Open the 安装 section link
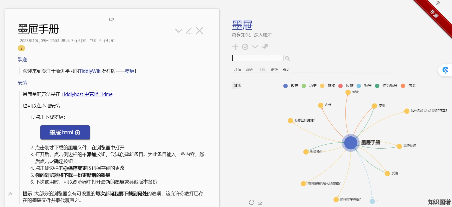The width and height of the screenshot is (452, 207). point(23,83)
